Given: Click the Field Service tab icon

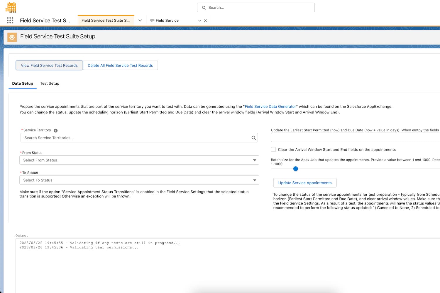Looking at the screenshot, I should pos(152,20).
